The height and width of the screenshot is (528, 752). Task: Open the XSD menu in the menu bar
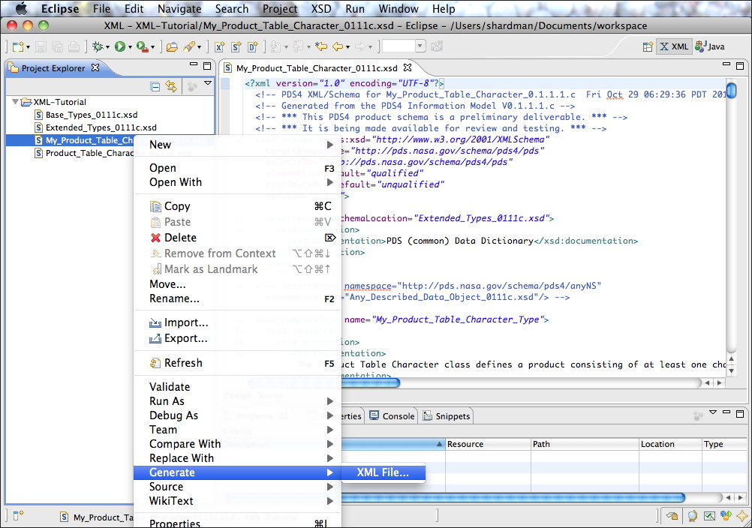click(321, 9)
